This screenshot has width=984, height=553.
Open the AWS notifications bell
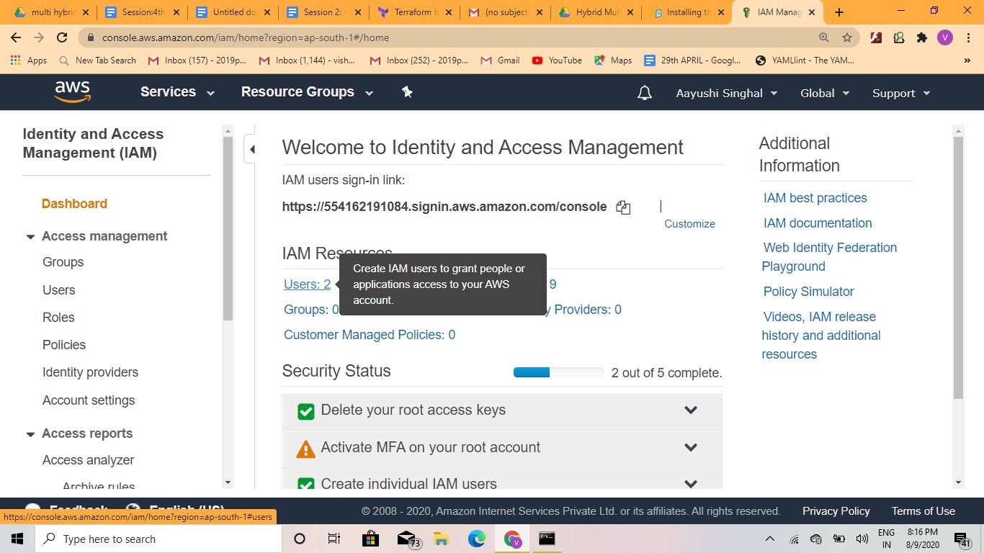pyautogui.click(x=645, y=93)
